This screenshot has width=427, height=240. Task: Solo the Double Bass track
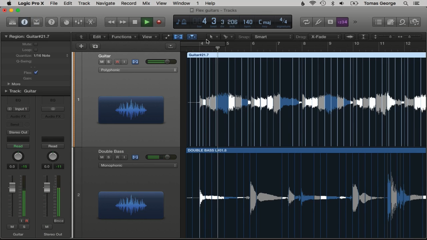(x=108, y=157)
